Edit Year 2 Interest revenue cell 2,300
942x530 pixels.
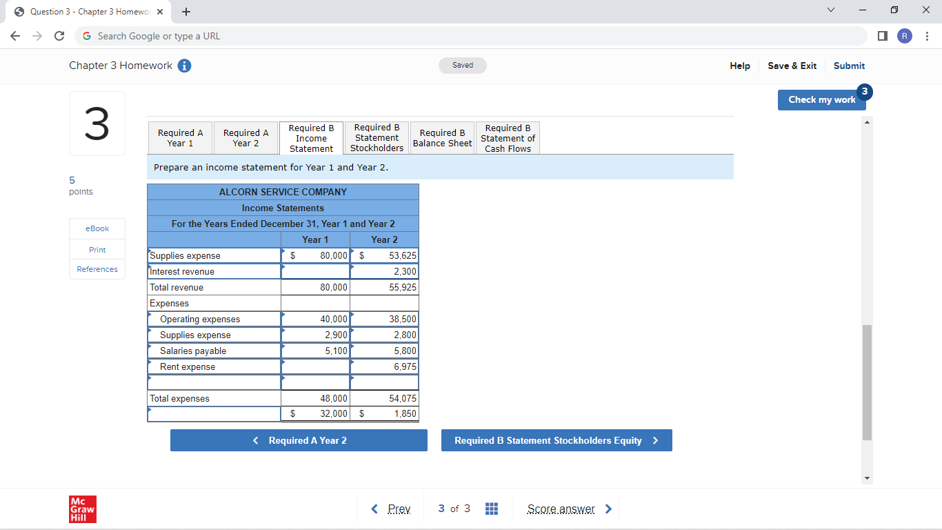click(x=384, y=272)
